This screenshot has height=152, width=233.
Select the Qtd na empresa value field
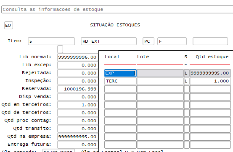[x=77, y=137]
